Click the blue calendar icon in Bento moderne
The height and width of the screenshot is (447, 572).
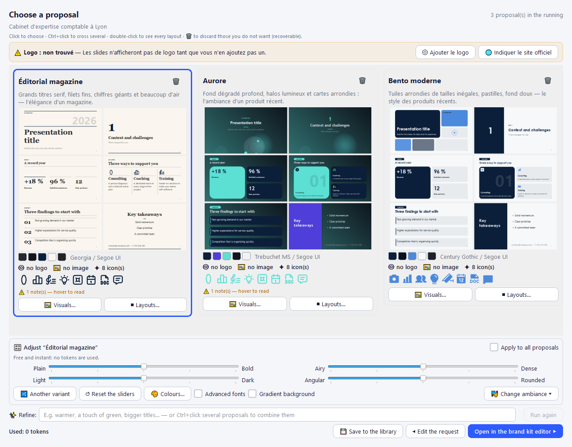(x=461, y=279)
